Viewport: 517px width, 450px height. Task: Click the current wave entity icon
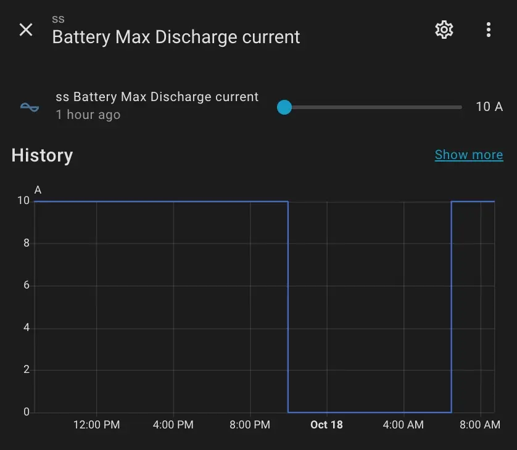30,107
